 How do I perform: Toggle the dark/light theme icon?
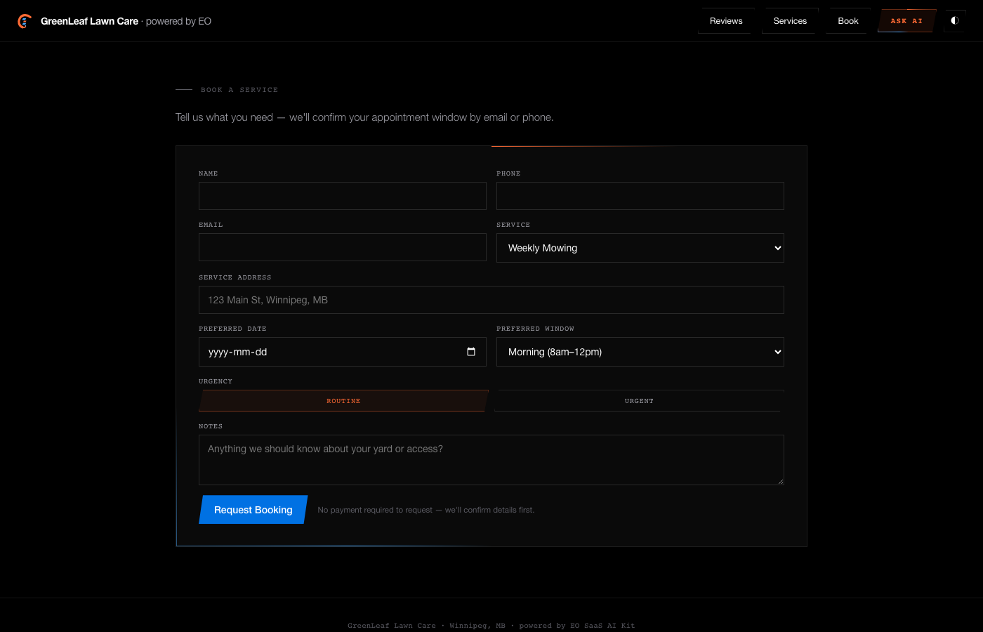[955, 20]
